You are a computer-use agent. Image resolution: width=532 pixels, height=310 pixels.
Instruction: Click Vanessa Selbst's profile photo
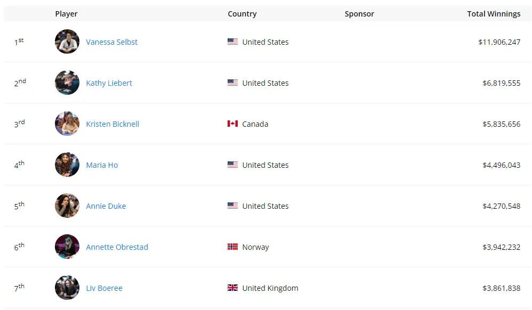(67, 42)
